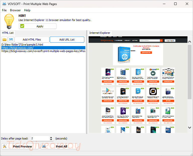This screenshot has height=156, width=193.
Task: Select the sample3.html list entry
Action: [43, 45]
